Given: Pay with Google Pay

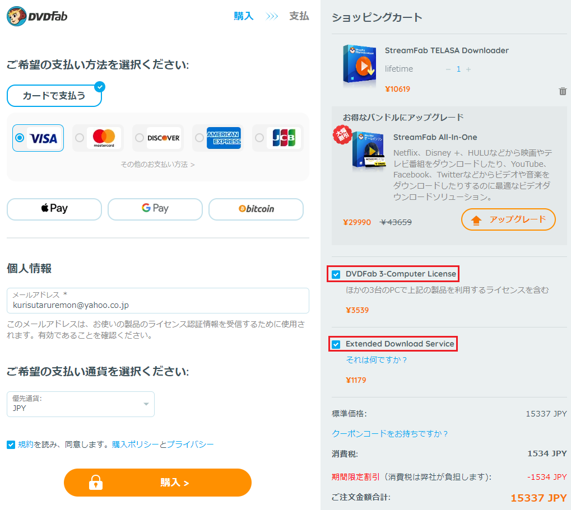Looking at the screenshot, I should click(155, 209).
